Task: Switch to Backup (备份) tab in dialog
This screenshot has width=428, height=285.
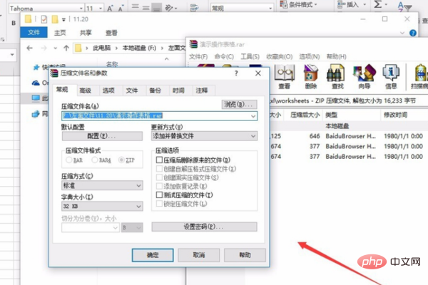Action: [x=155, y=90]
